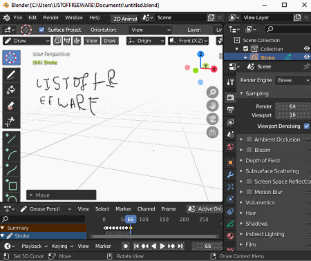Screen dimensions: 311x261
Task: Select the Fill bucket tool
Action: pos(11,90)
